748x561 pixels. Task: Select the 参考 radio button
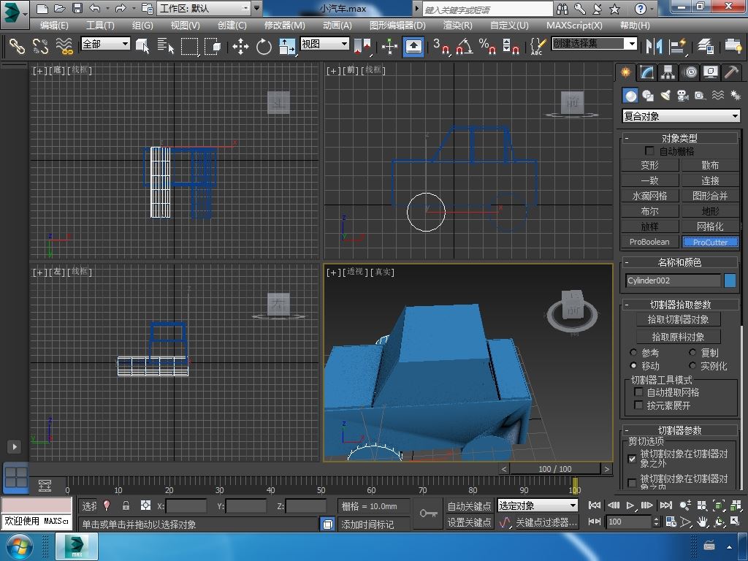click(633, 353)
